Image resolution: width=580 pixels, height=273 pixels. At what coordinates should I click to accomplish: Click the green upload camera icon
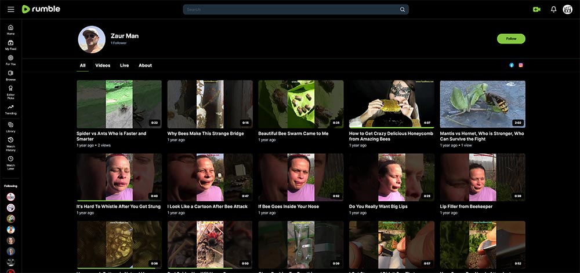(536, 10)
